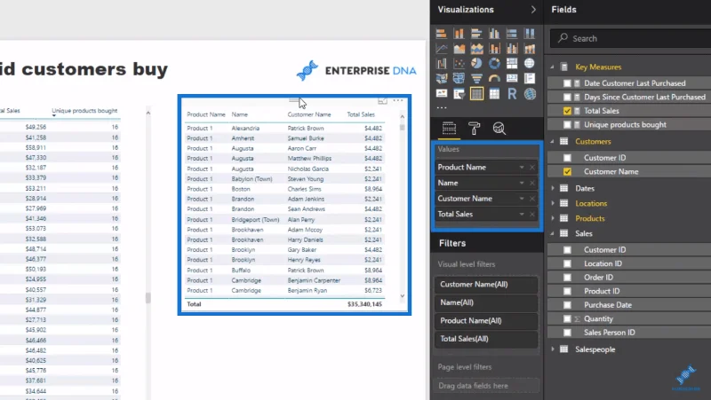Collapse the Visualizations pane with chevron
The height and width of the screenshot is (400, 711).
(x=533, y=10)
